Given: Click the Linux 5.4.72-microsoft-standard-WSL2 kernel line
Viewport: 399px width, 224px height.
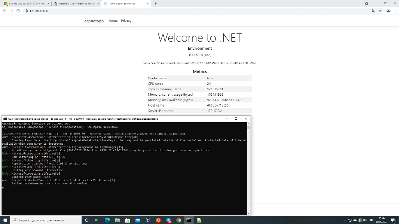Looking at the screenshot, I should [200, 63].
